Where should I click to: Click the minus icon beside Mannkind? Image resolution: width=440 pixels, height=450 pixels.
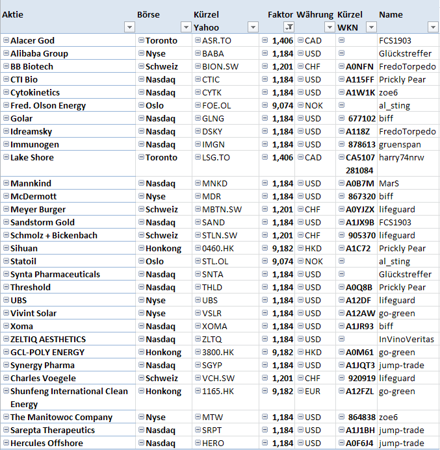pos(6,183)
